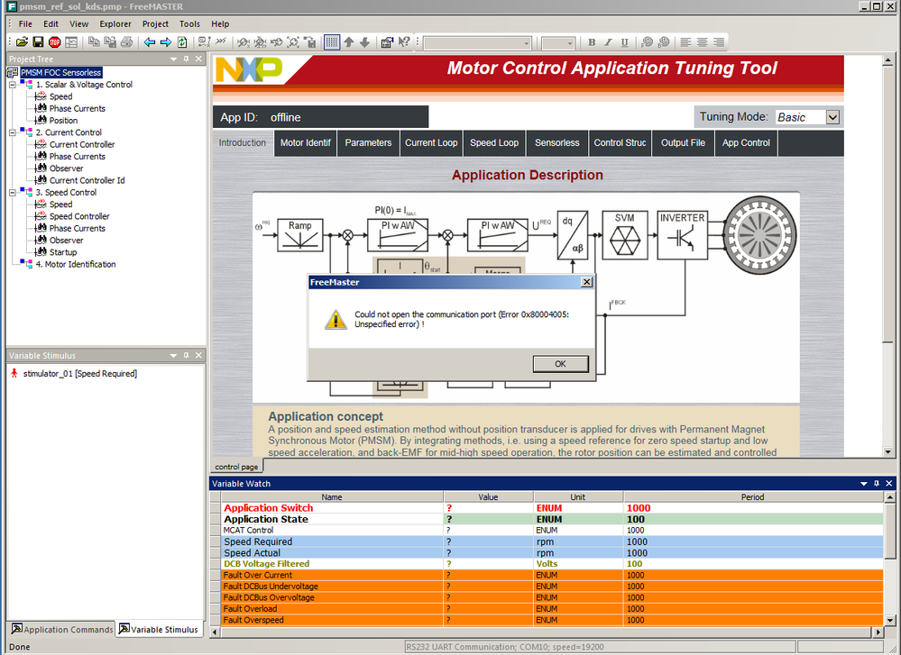Viewport: 901px width, 655px height.
Task: Toggle the Project Tree pin
Action: pos(186,59)
